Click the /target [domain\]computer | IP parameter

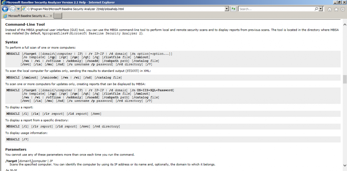29,161
